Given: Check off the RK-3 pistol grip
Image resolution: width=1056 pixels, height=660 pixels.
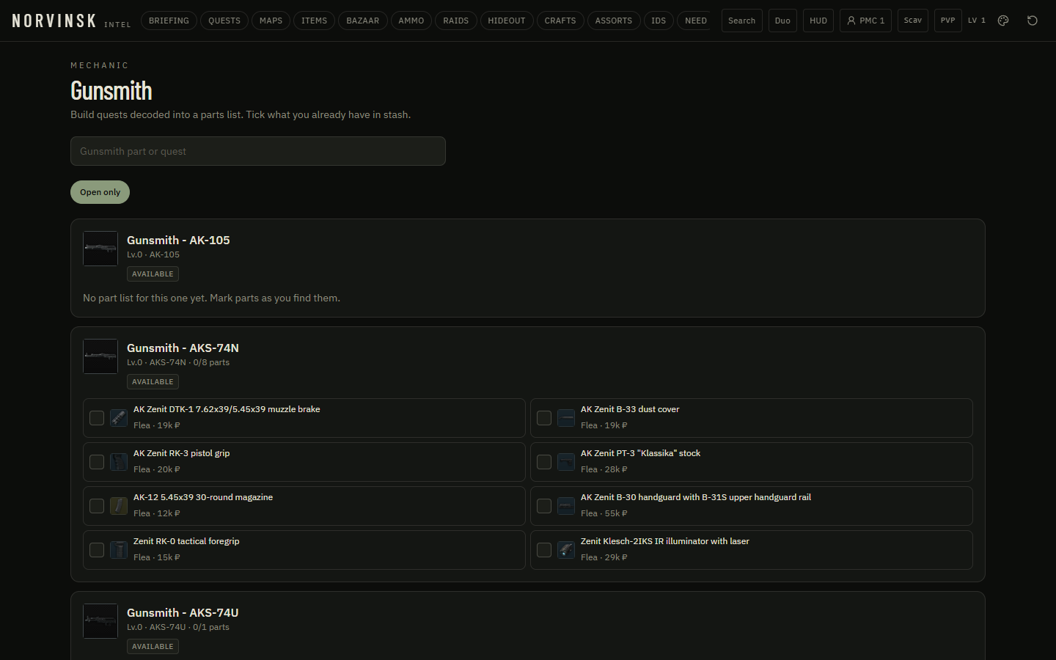Looking at the screenshot, I should [x=97, y=462].
